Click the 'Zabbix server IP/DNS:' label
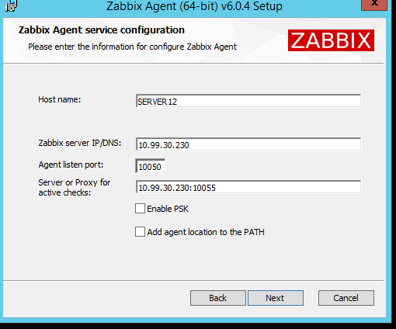 click(80, 143)
